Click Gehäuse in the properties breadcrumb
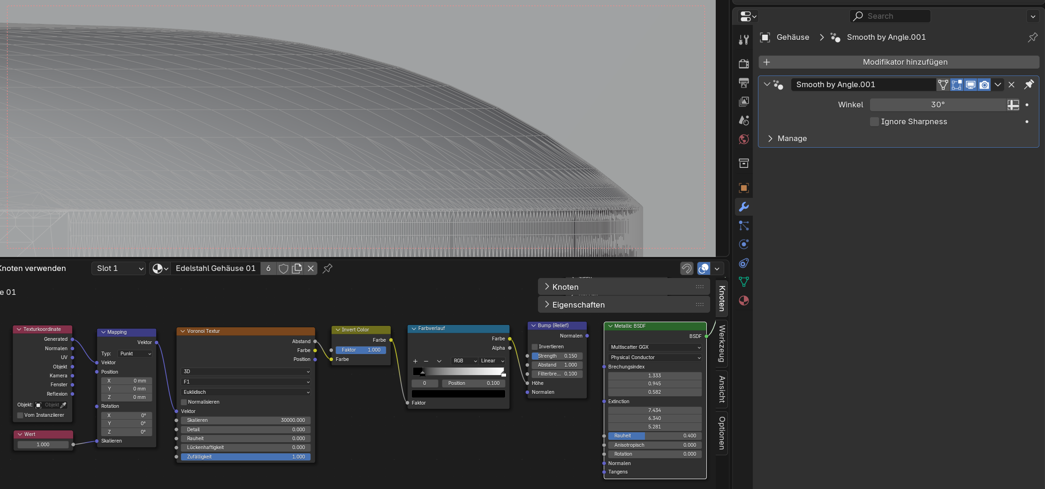This screenshot has height=489, width=1045. (793, 38)
